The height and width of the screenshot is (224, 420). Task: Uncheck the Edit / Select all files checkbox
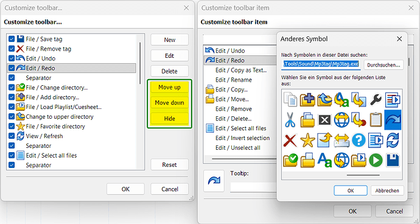click(12, 155)
